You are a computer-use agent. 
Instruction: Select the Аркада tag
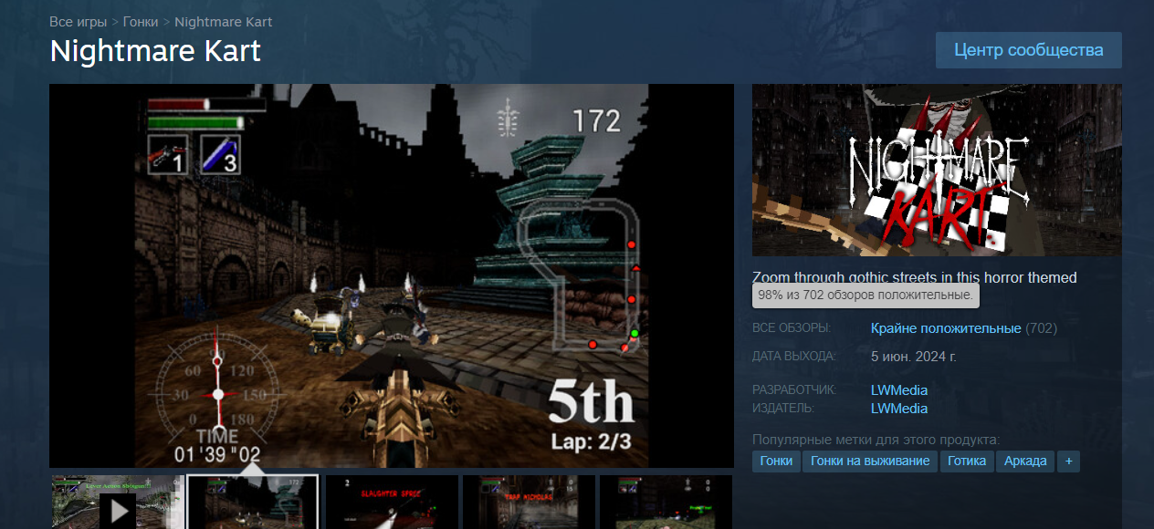pyautogui.click(x=1025, y=461)
